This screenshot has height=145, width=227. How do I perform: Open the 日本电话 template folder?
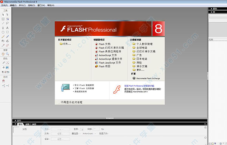(140, 59)
